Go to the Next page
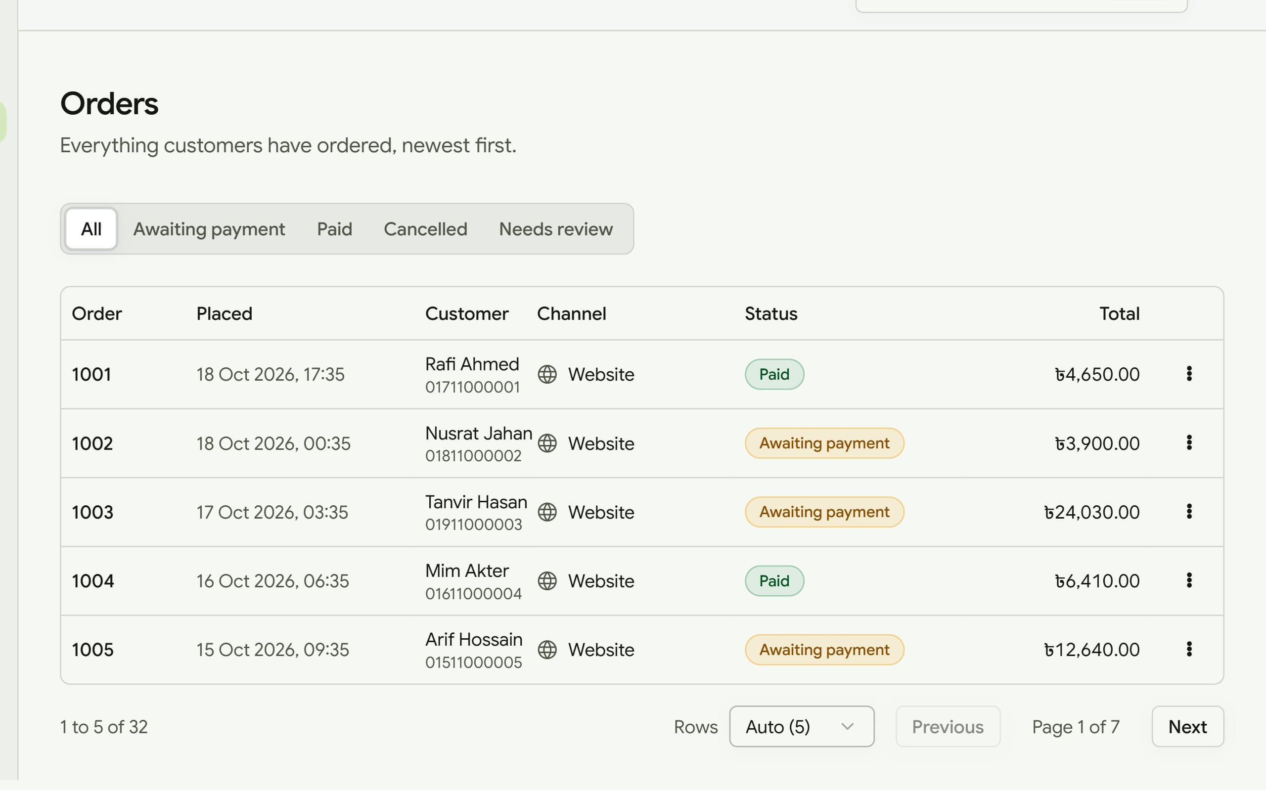 (x=1187, y=726)
